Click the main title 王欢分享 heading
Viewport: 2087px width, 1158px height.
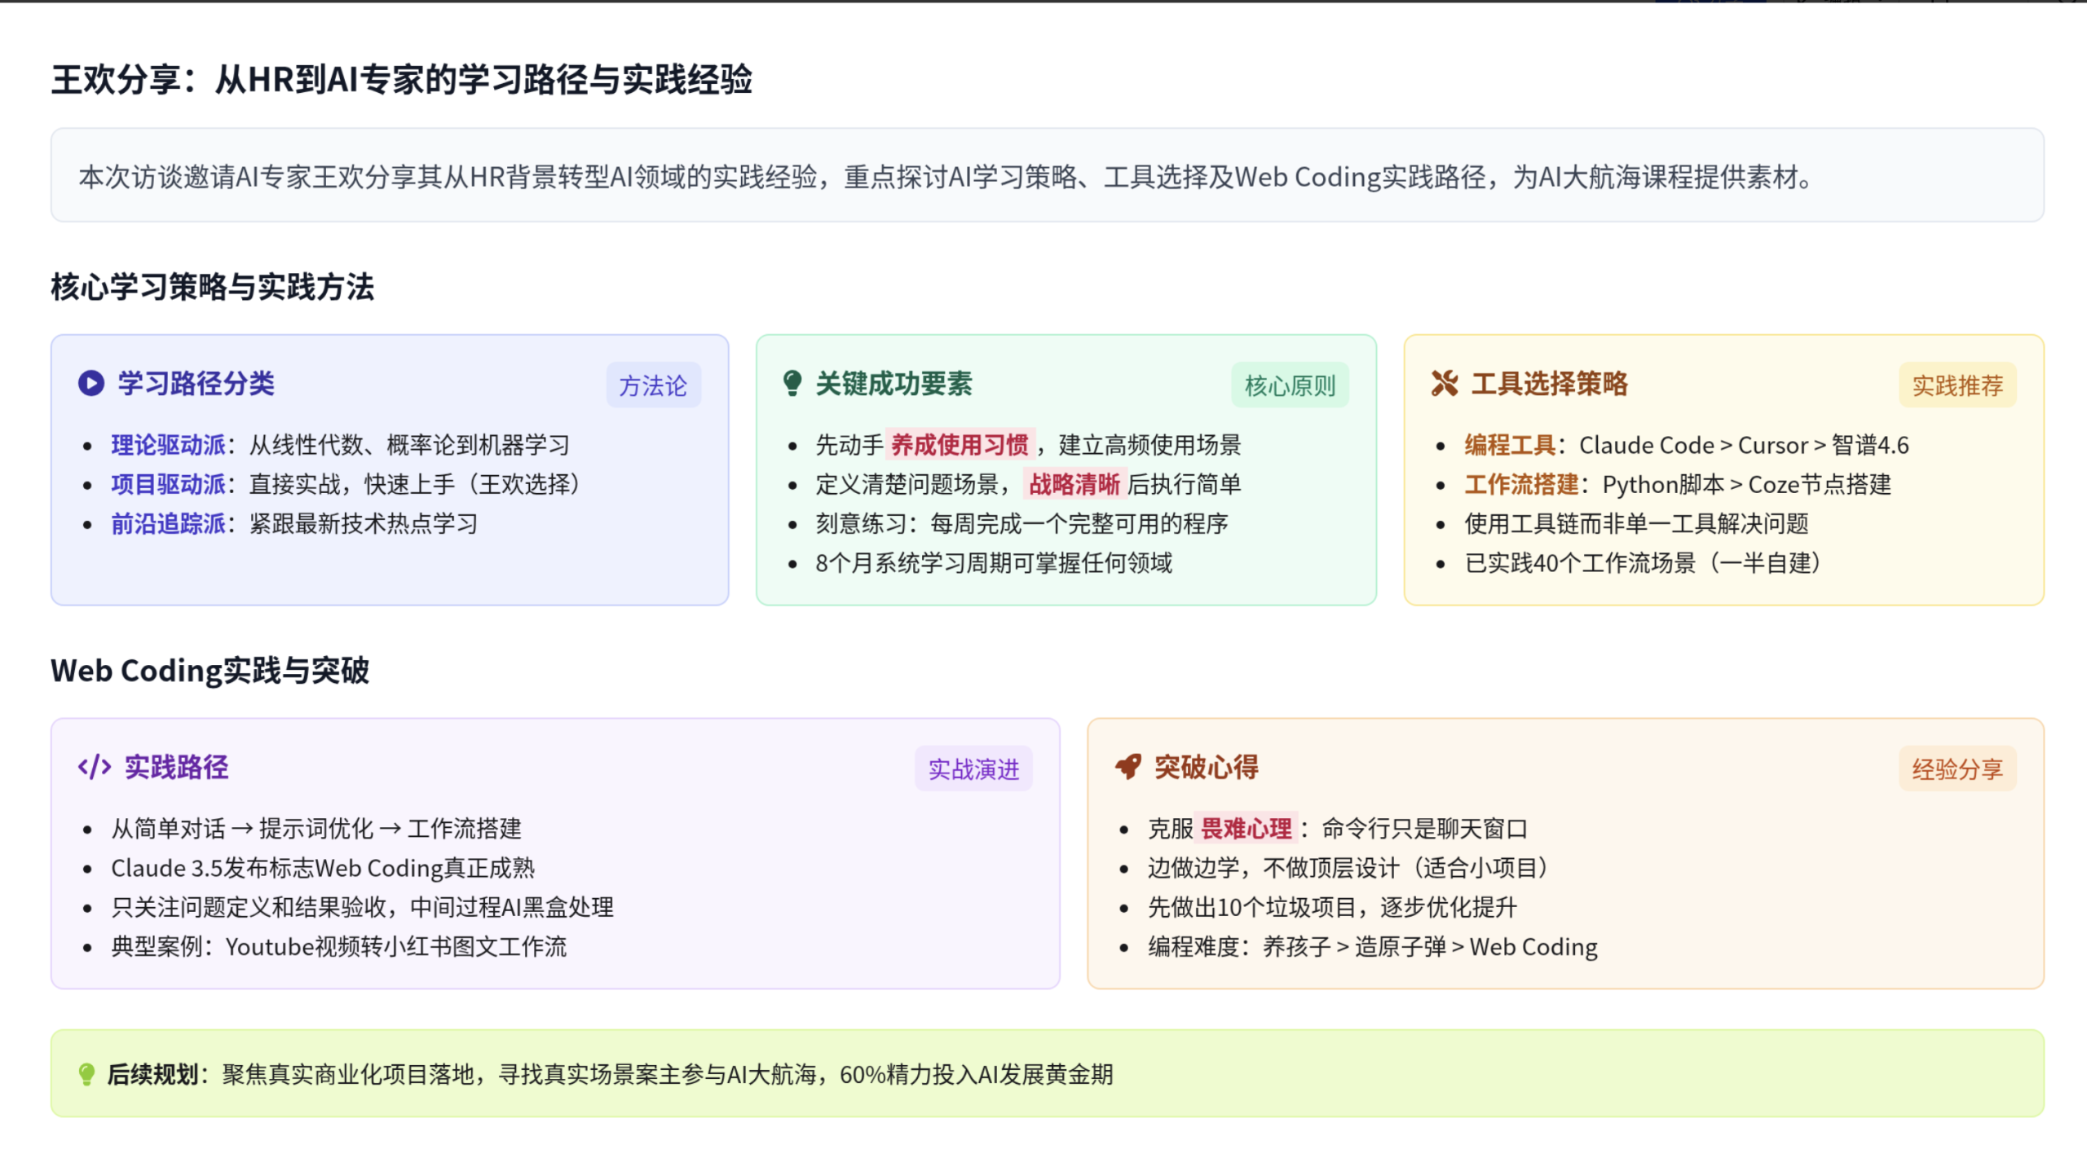tap(401, 80)
